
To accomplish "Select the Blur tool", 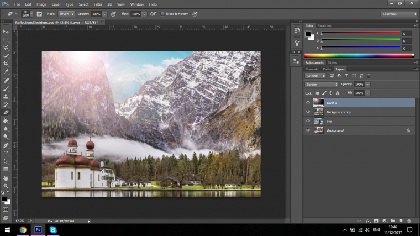I will click(x=6, y=129).
